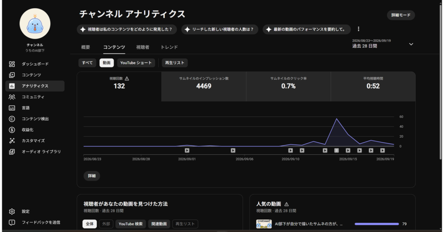
Task: Click video marker below 2026/09/15
Action: 348,151
